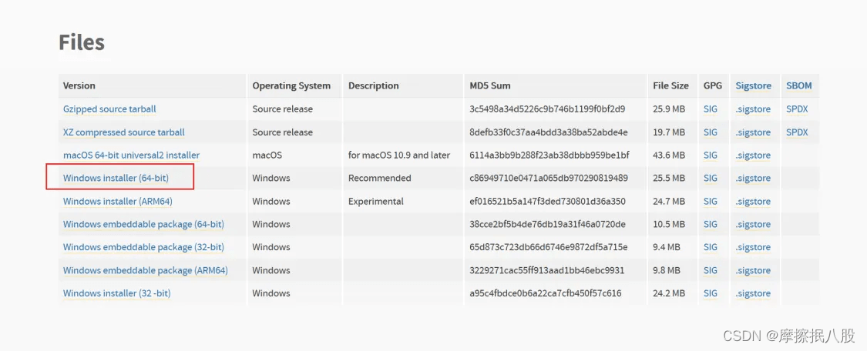Click the Files section heading
Viewport: 867px width, 351px height.
coord(82,42)
